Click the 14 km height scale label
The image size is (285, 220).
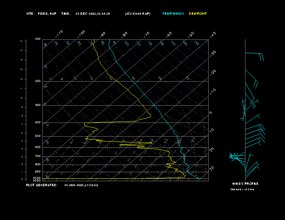21,60
